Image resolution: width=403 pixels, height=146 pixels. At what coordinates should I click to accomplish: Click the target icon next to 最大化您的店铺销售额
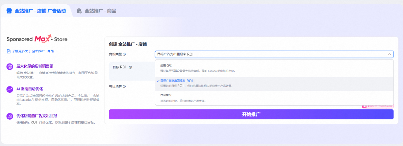(10, 66)
